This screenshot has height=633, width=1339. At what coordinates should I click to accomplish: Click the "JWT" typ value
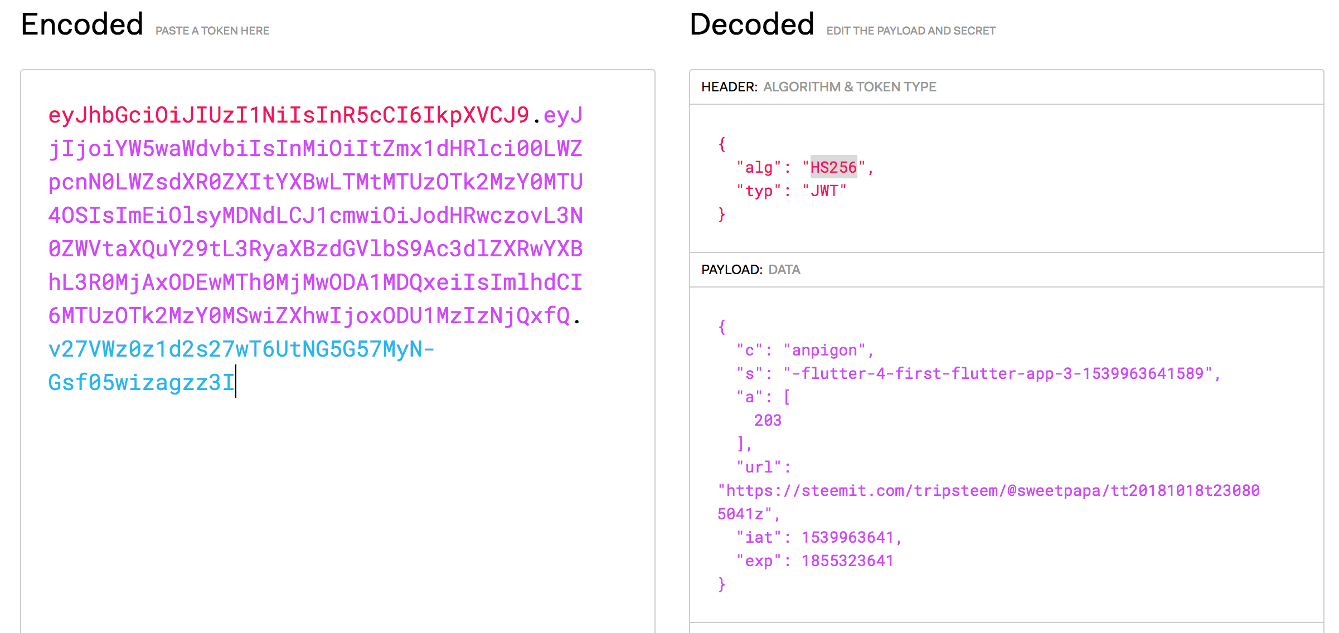[824, 191]
